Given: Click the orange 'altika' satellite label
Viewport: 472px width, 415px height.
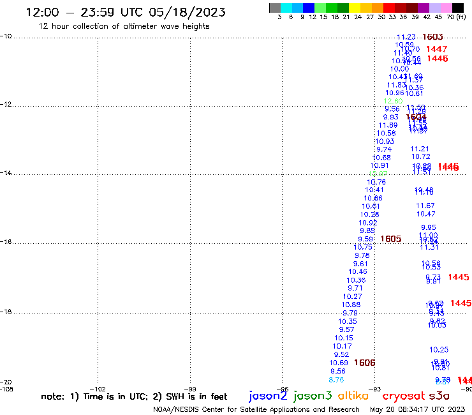Looking at the screenshot, I should click(353, 396).
